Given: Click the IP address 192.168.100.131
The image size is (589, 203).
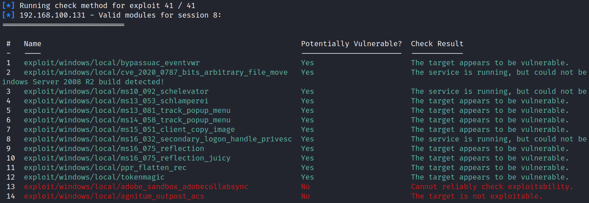Looking at the screenshot, I should click(x=52, y=15).
